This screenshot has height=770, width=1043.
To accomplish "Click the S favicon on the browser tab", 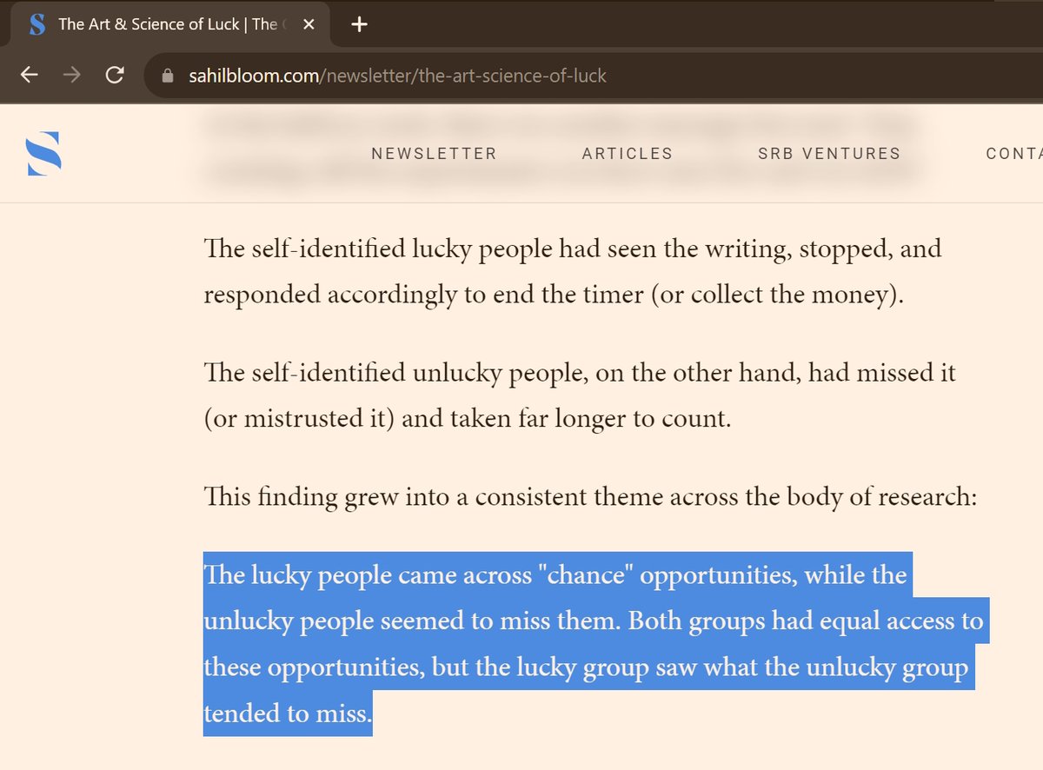I will coord(37,24).
